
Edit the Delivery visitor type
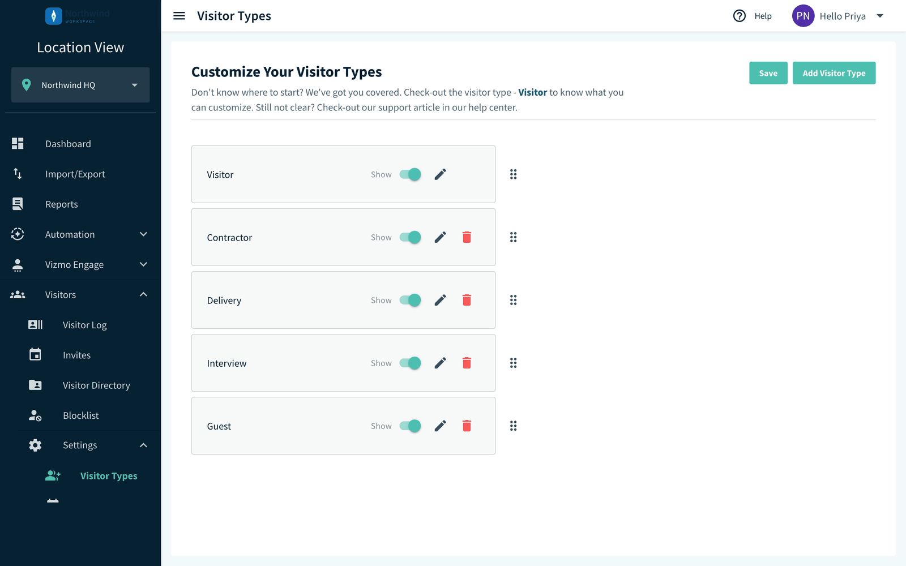[x=440, y=300]
